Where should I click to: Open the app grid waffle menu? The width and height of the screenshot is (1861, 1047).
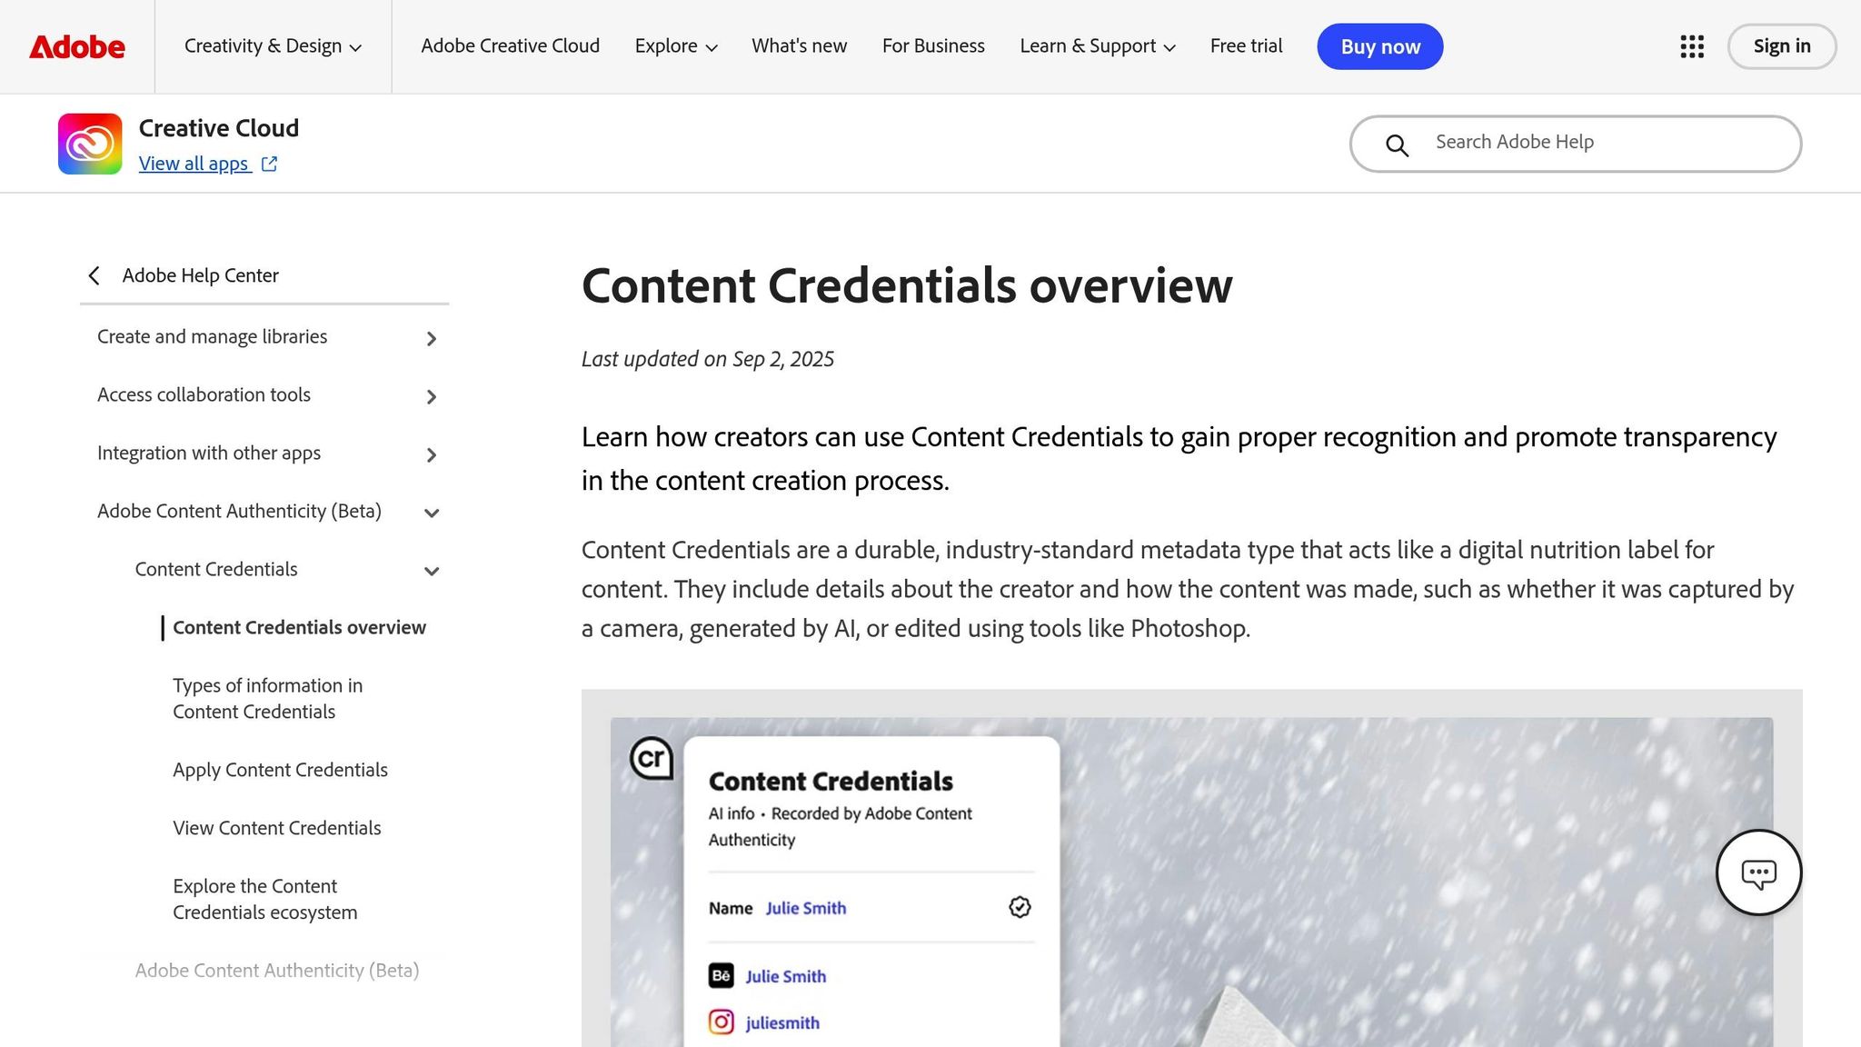[x=1690, y=46]
